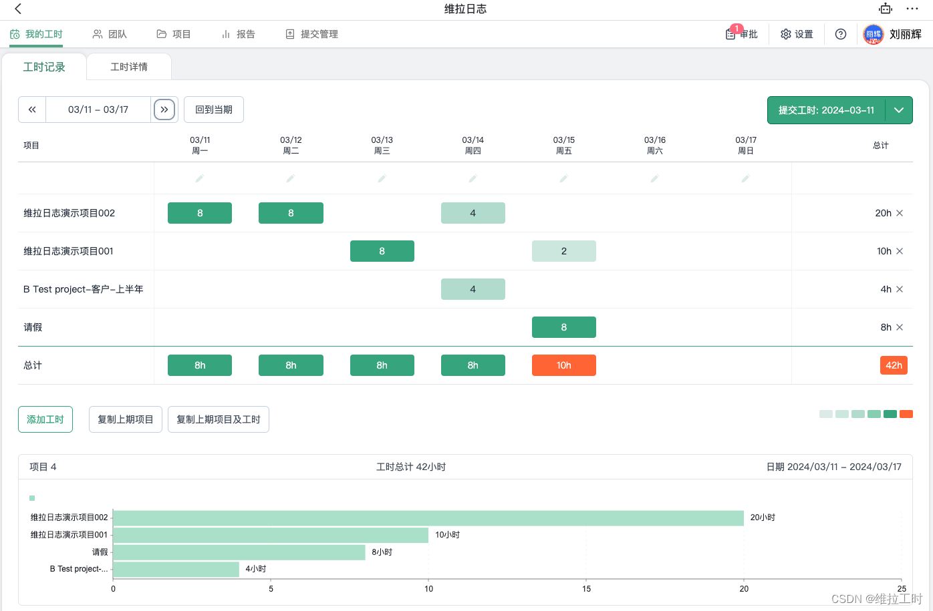
Task: Open the 刘丽辉 user avatar
Action: click(874, 35)
